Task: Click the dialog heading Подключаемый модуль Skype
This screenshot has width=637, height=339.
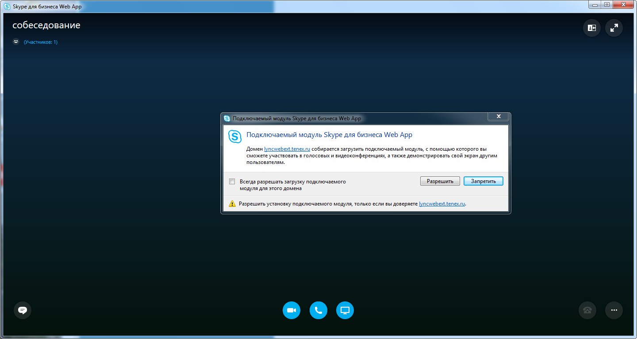Action: (329, 135)
